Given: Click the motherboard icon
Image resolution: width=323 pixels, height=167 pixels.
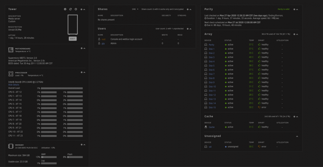Looking at the screenshot, I should 11,50.
